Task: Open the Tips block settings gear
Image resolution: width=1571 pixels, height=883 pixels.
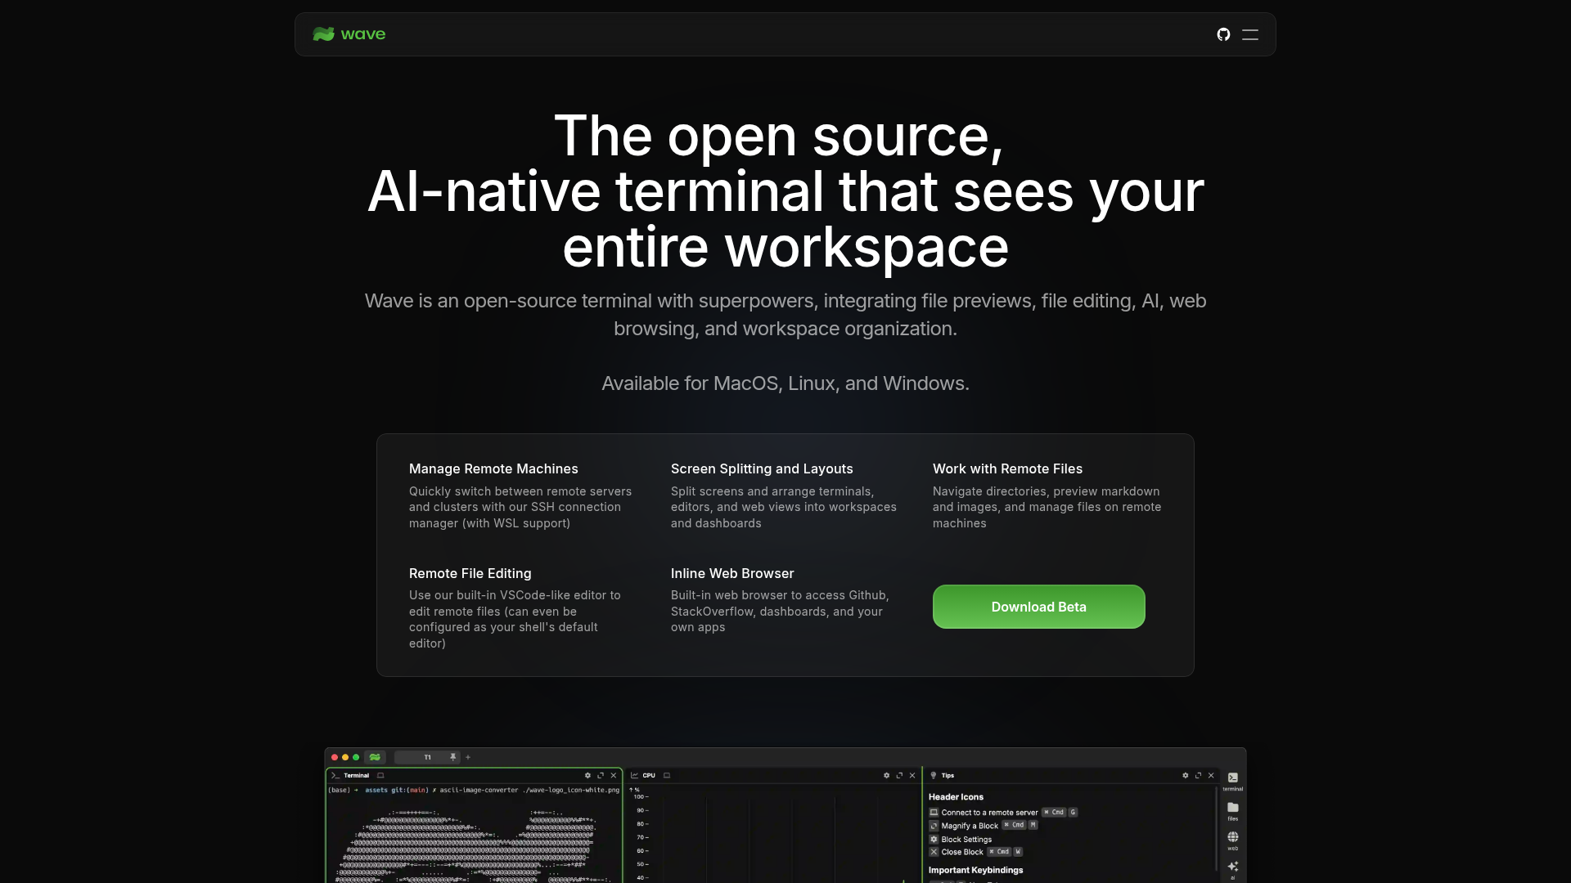Action: click(1186, 775)
